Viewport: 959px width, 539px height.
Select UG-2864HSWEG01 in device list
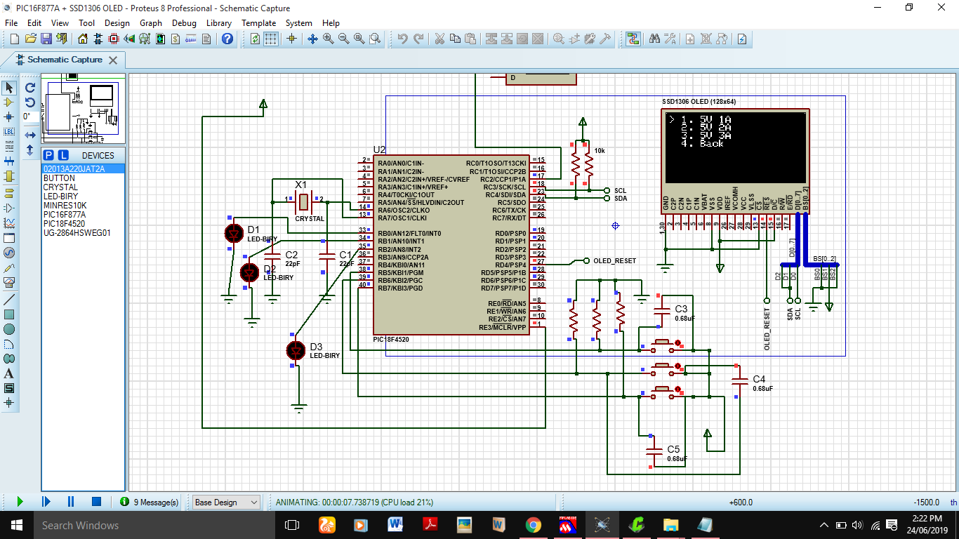point(83,233)
